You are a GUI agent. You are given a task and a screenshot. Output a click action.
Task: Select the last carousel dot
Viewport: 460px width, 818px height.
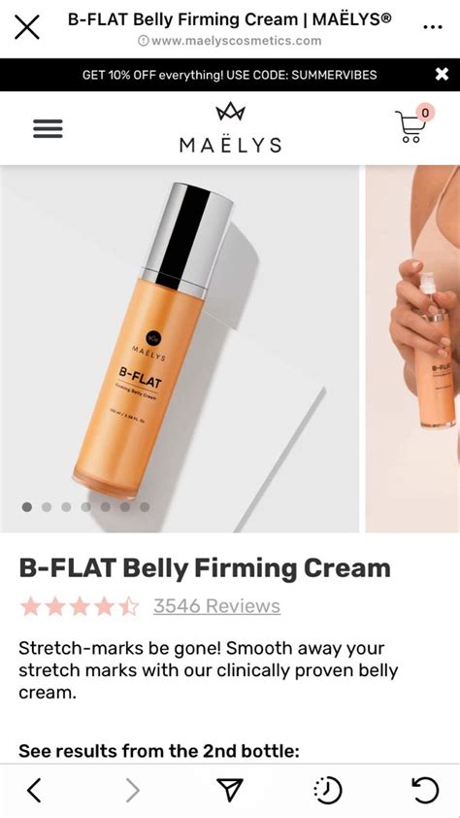coord(145,506)
